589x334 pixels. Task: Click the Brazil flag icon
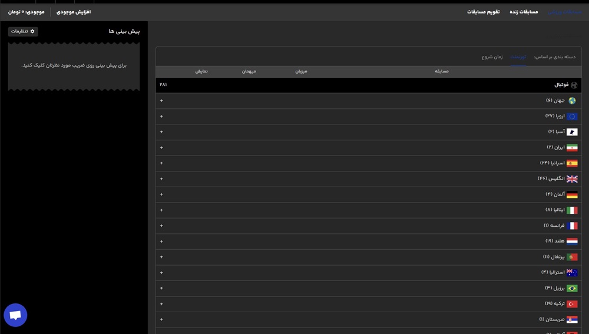pyautogui.click(x=572, y=289)
